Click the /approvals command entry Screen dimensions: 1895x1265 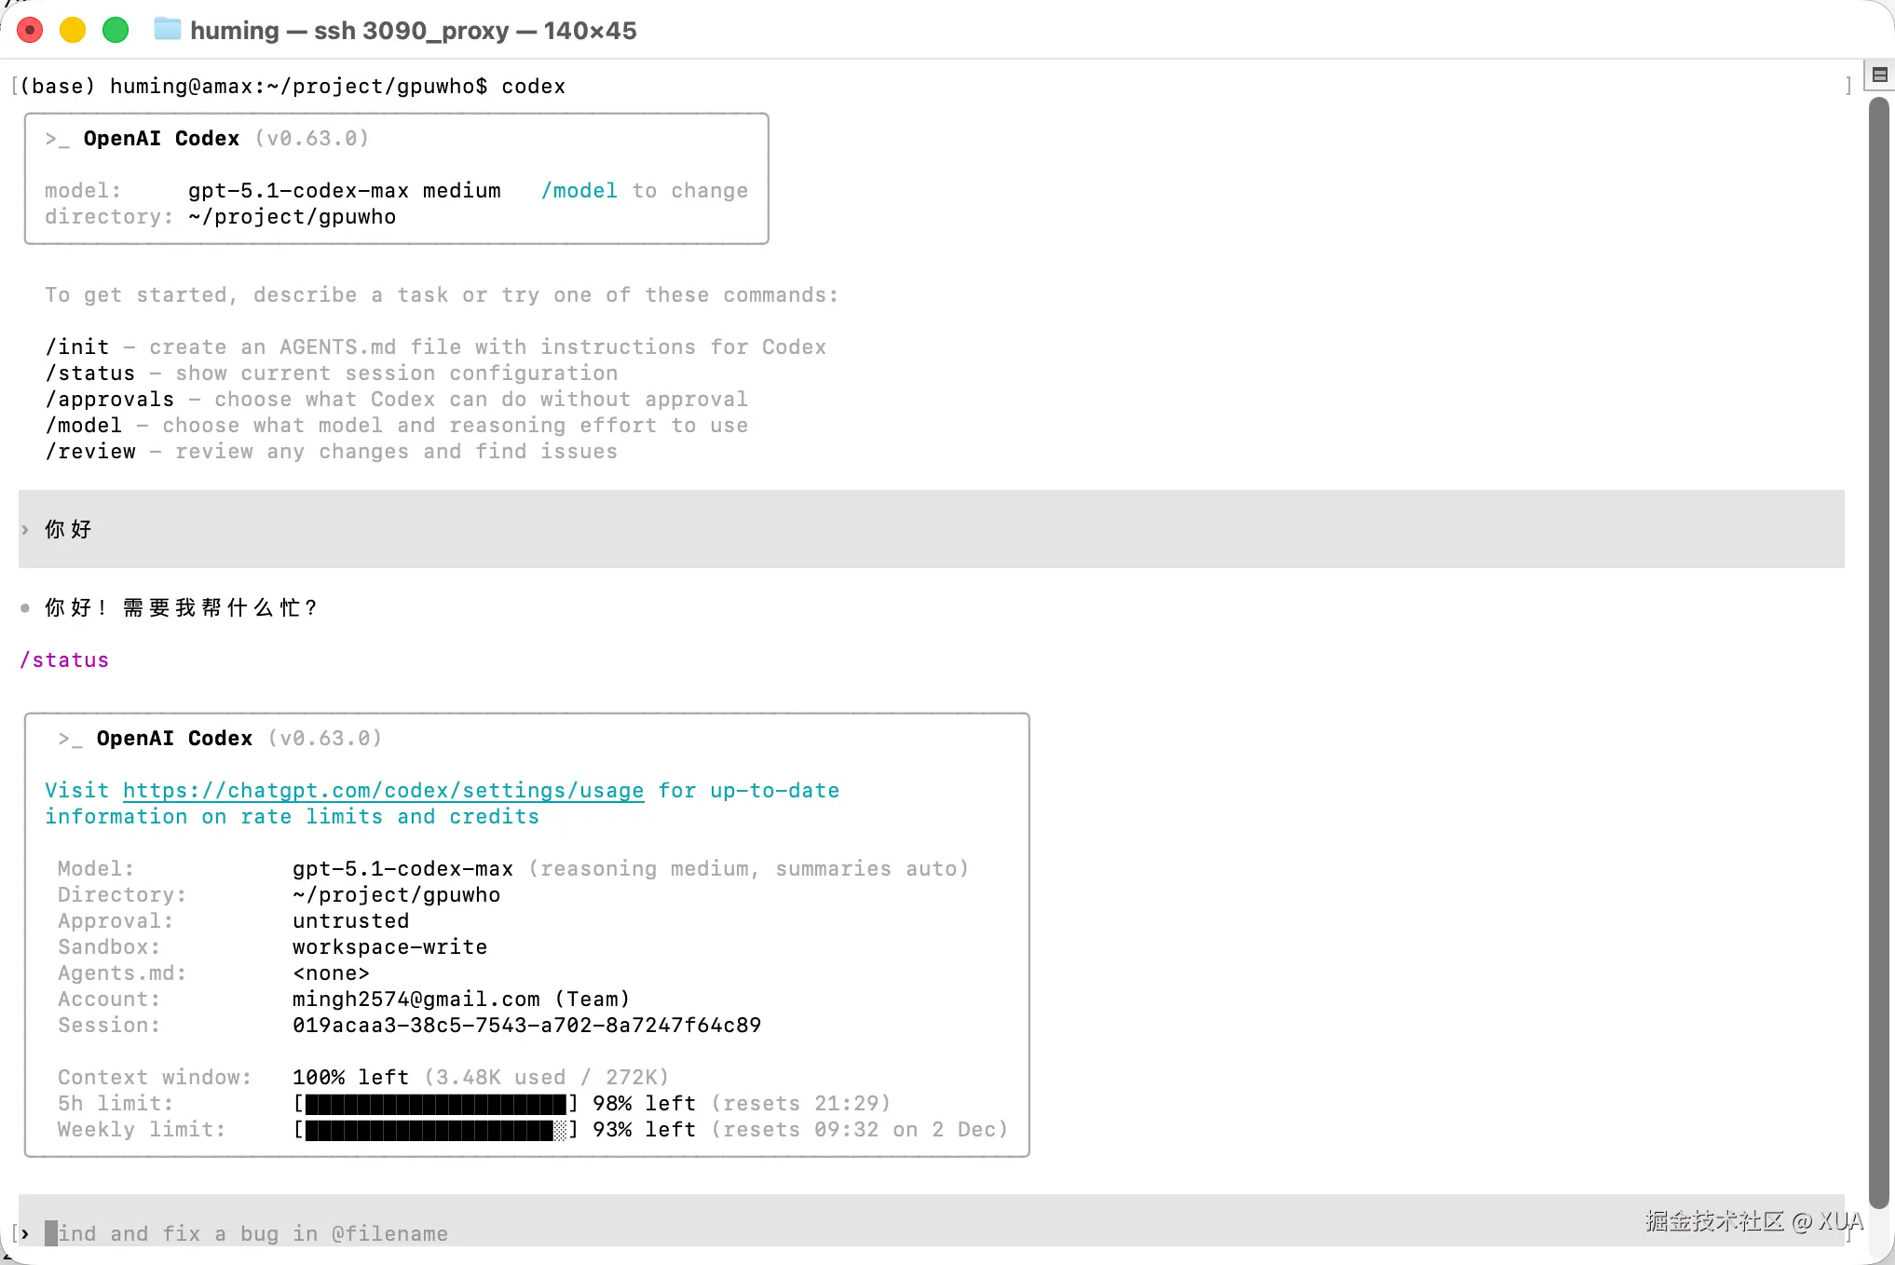(109, 400)
